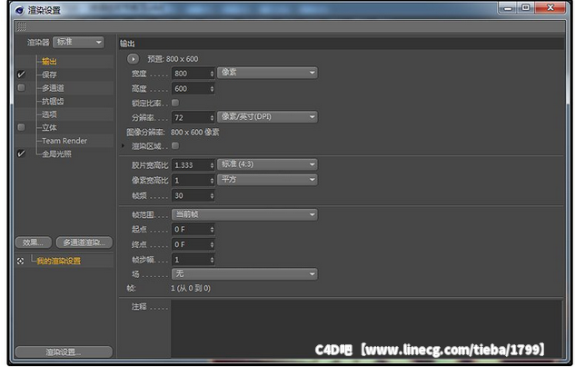Disable the 全局光照 checkmark
Screen dimensions: 575x367
[x=21, y=154]
